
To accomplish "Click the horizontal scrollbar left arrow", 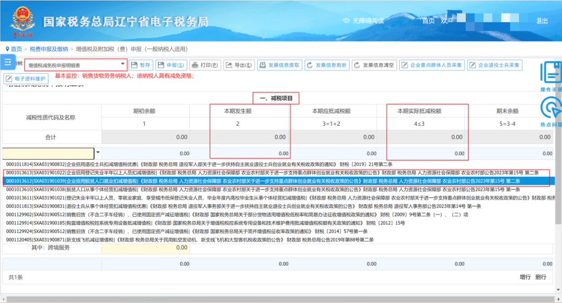I will pyautogui.click(x=3, y=299).
